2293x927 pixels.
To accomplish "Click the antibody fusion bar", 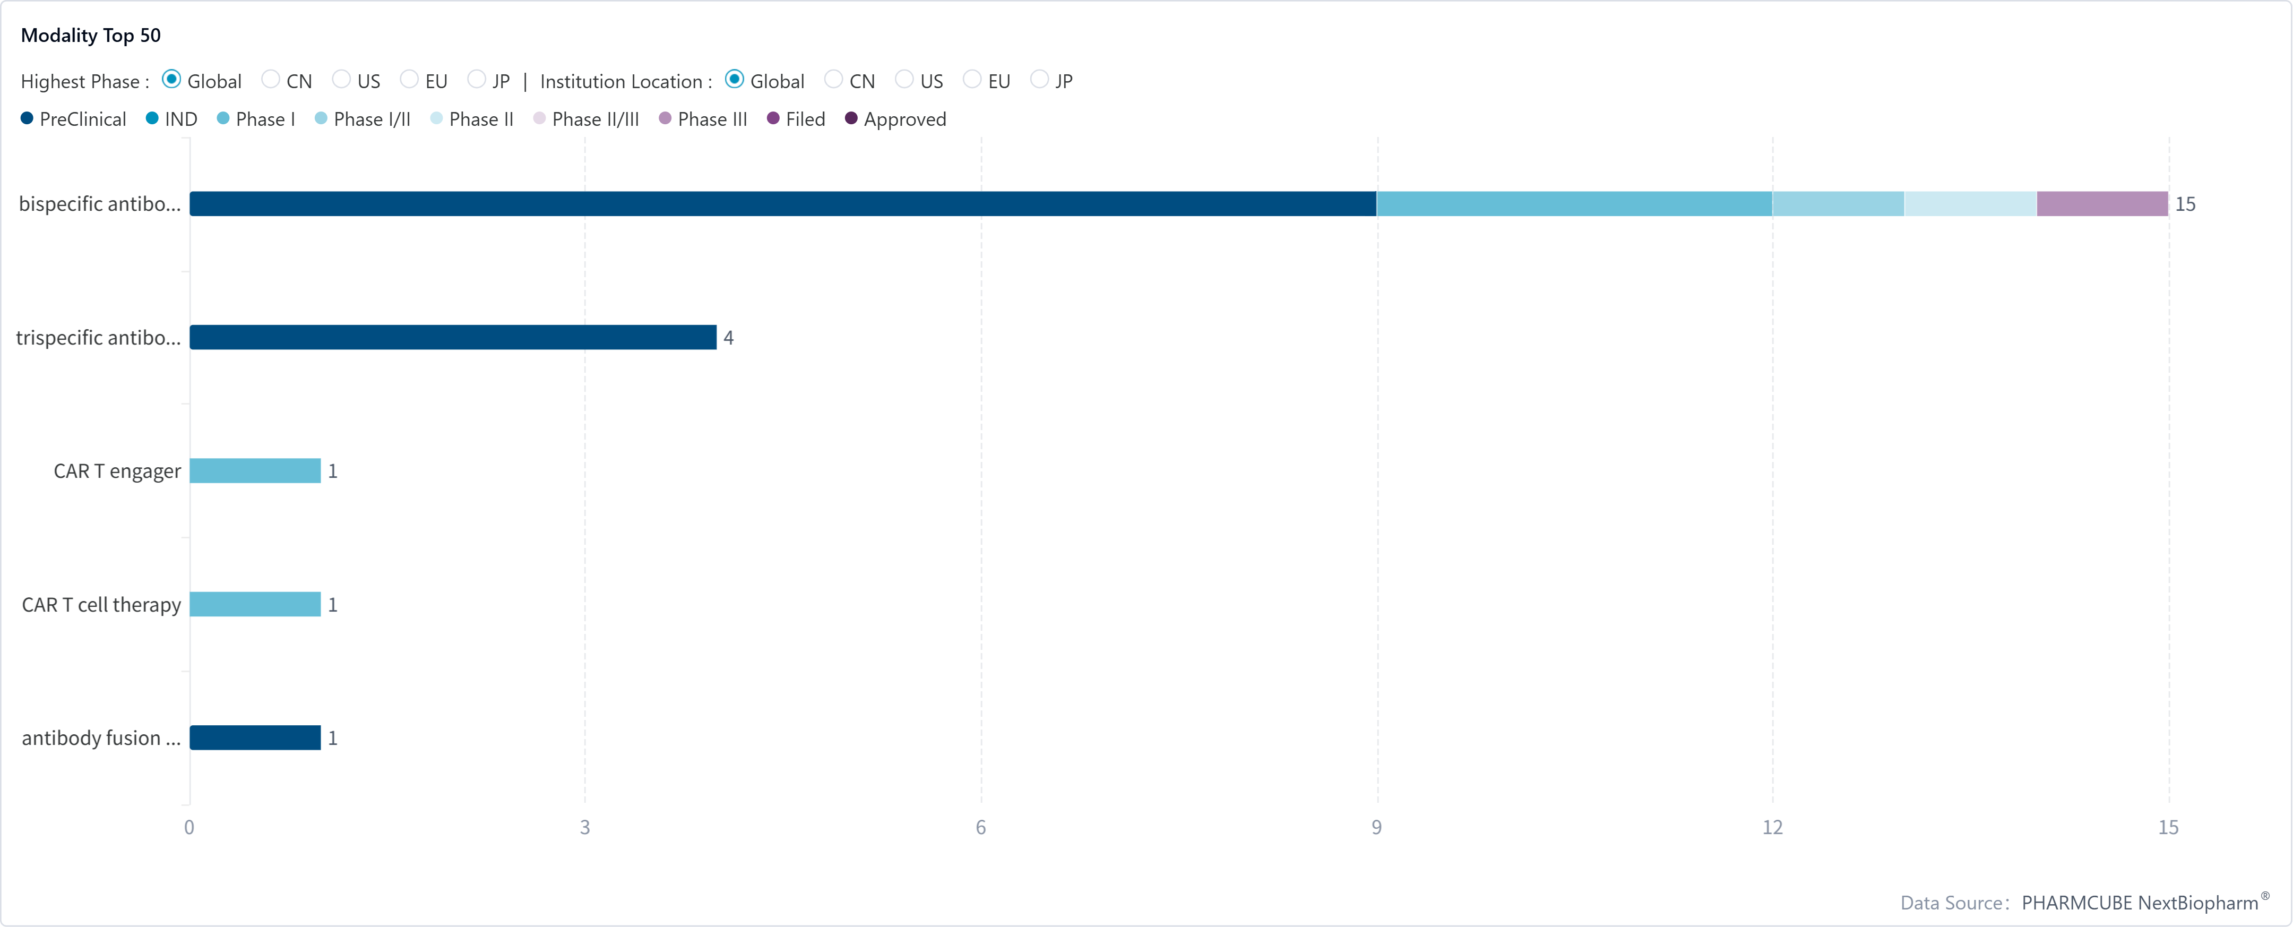I will coord(255,738).
